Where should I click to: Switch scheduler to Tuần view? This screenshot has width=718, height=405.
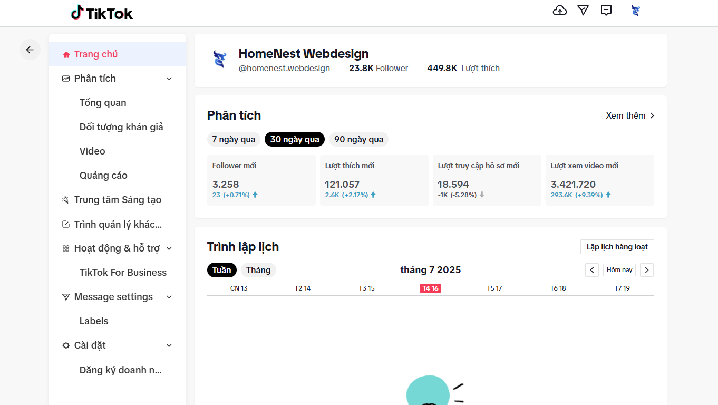222,270
